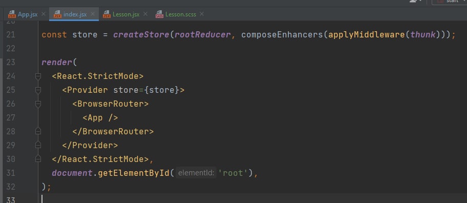Click line number 27 in the gutter
The height and width of the screenshot is (203, 467).
10,118
